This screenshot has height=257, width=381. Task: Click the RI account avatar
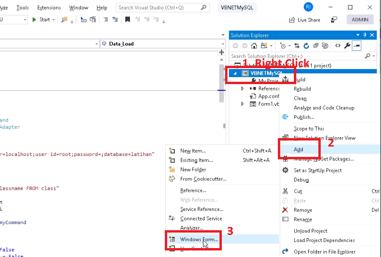click(308, 7)
